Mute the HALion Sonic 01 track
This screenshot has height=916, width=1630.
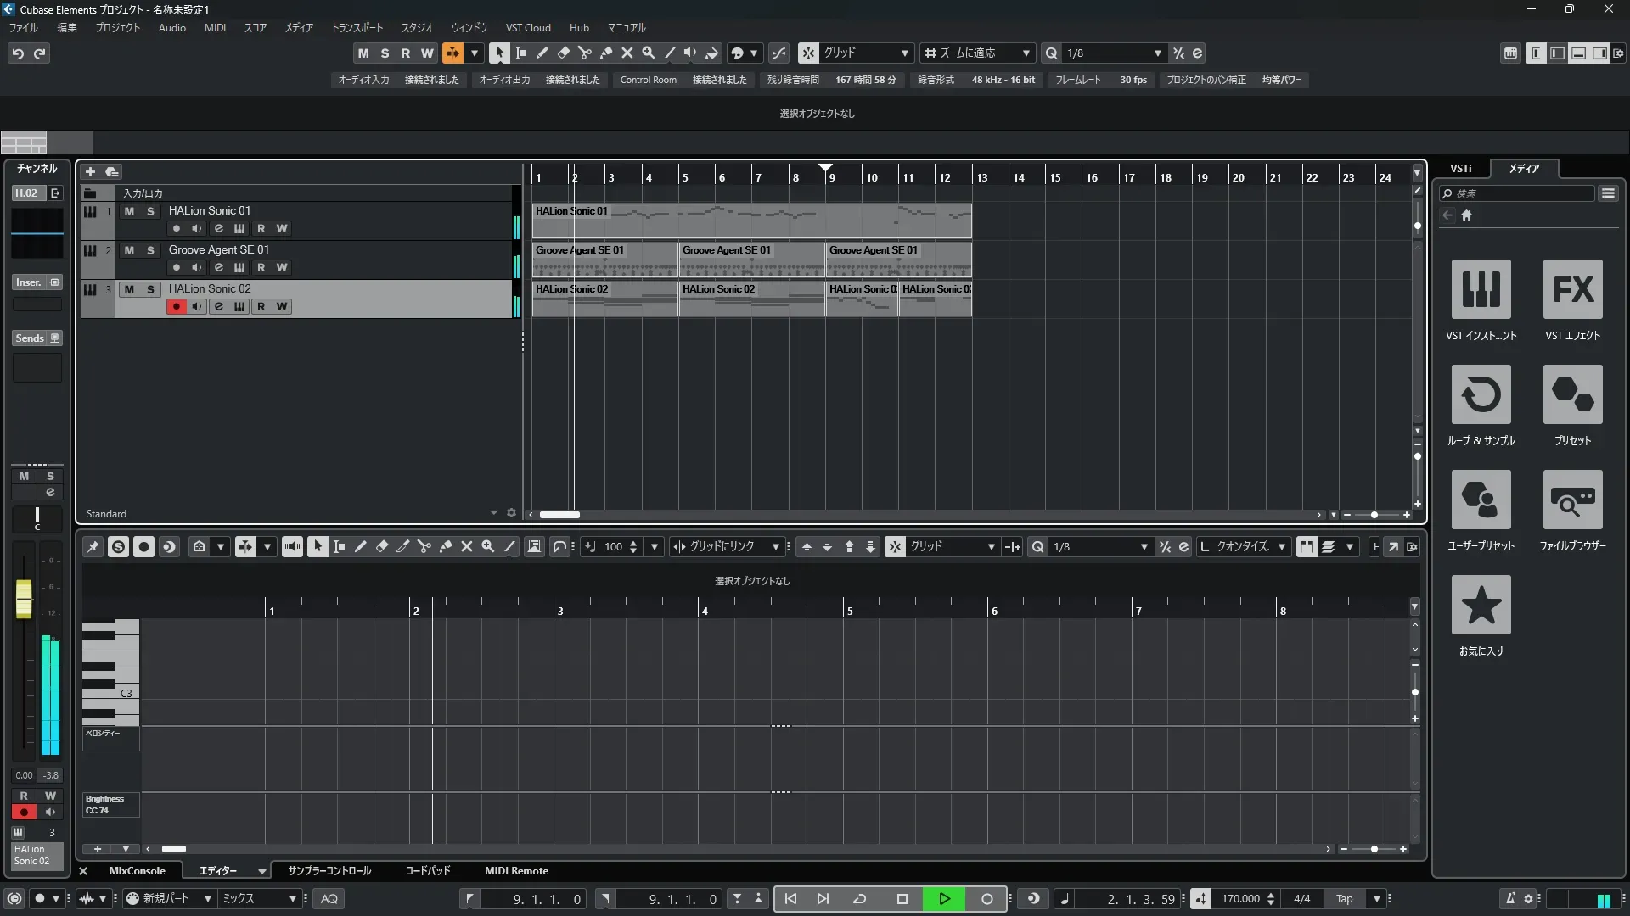[x=129, y=211]
